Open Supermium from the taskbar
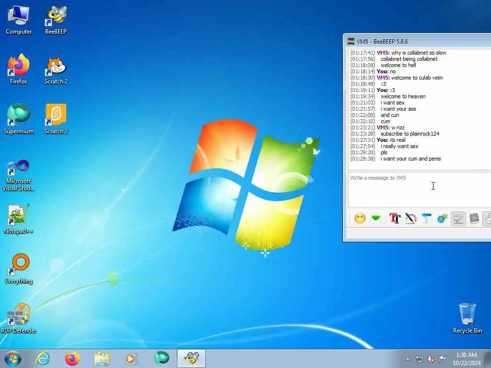 tap(162, 358)
